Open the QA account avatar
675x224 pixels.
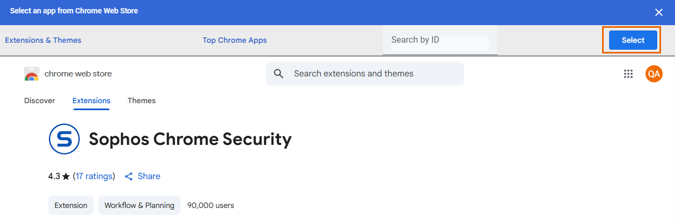pos(654,74)
